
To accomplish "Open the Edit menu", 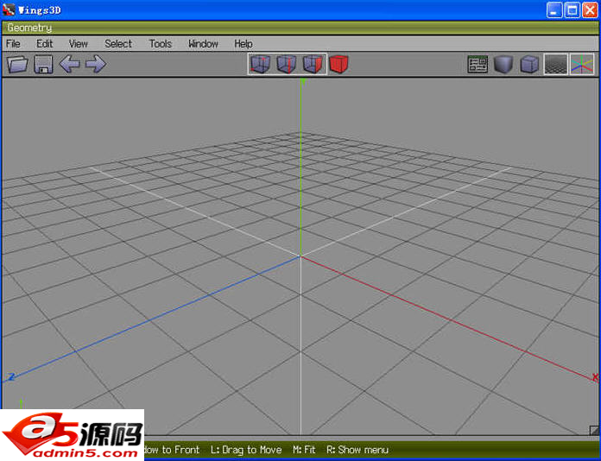I will pyautogui.click(x=44, y=44).
